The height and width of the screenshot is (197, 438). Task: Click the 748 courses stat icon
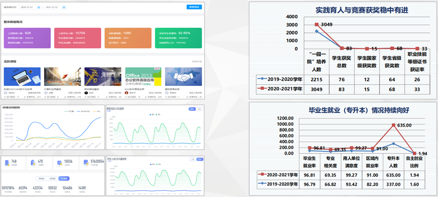(x=7, y=163)
